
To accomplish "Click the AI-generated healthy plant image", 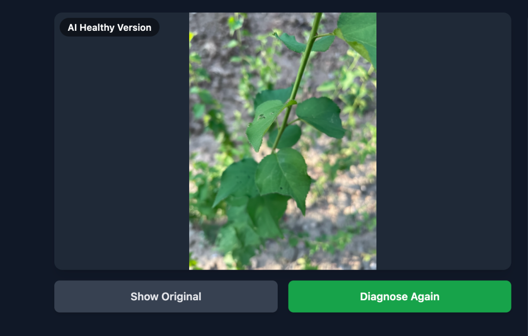I will pyautogui.click(x=283, y=141).
